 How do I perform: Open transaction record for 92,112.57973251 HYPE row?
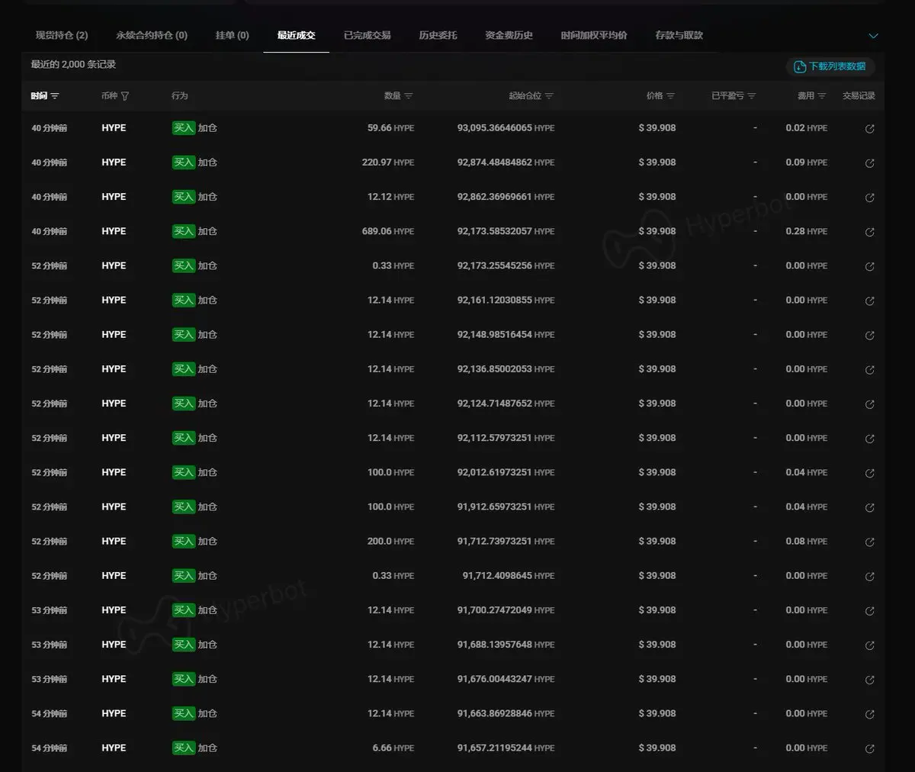869,439
